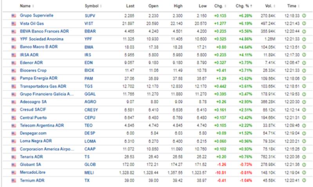313x187 pixels.
Task: Sort the table by the Symbol column
Action: (93, 6)
